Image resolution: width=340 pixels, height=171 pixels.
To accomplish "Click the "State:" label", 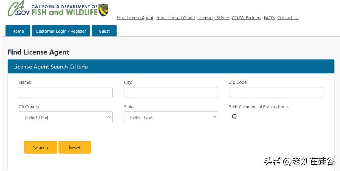I will (x=129, y=107).
